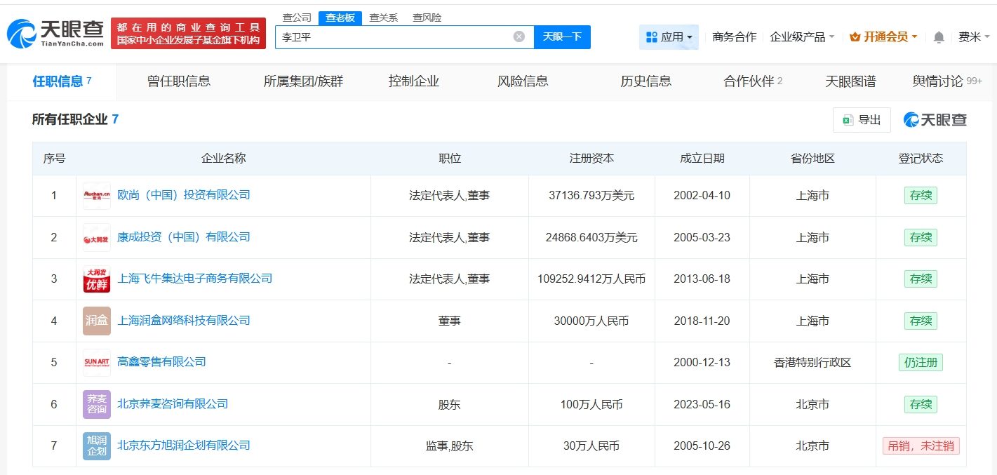
Task: Click the Auchan company logo thumbnail
Action: click(96, 196)
